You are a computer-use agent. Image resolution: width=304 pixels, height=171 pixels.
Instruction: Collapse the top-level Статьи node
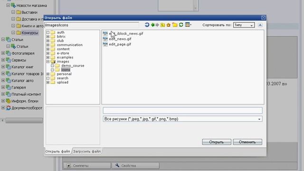3,39
